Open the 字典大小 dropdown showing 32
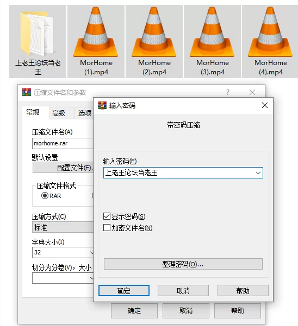 tap(63, 252)
